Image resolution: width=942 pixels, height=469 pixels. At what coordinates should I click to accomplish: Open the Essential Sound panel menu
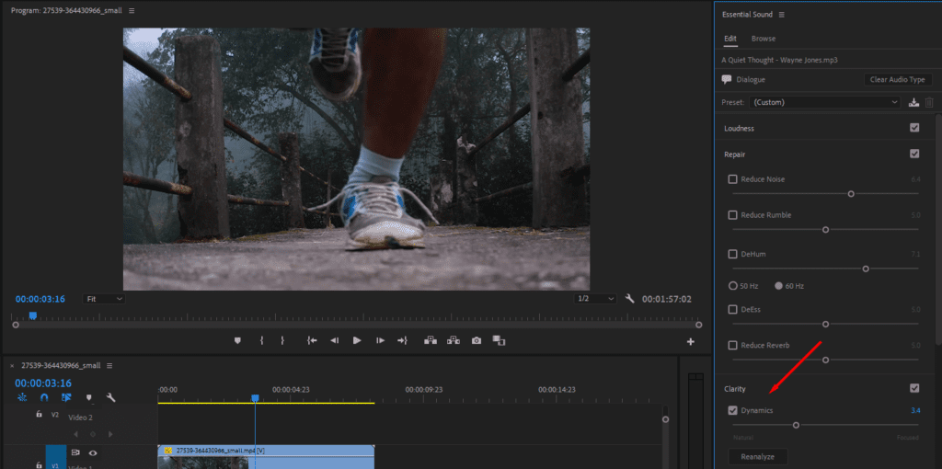pos(782,15)
